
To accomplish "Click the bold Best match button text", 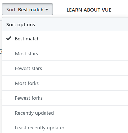I will coord(31,10).
